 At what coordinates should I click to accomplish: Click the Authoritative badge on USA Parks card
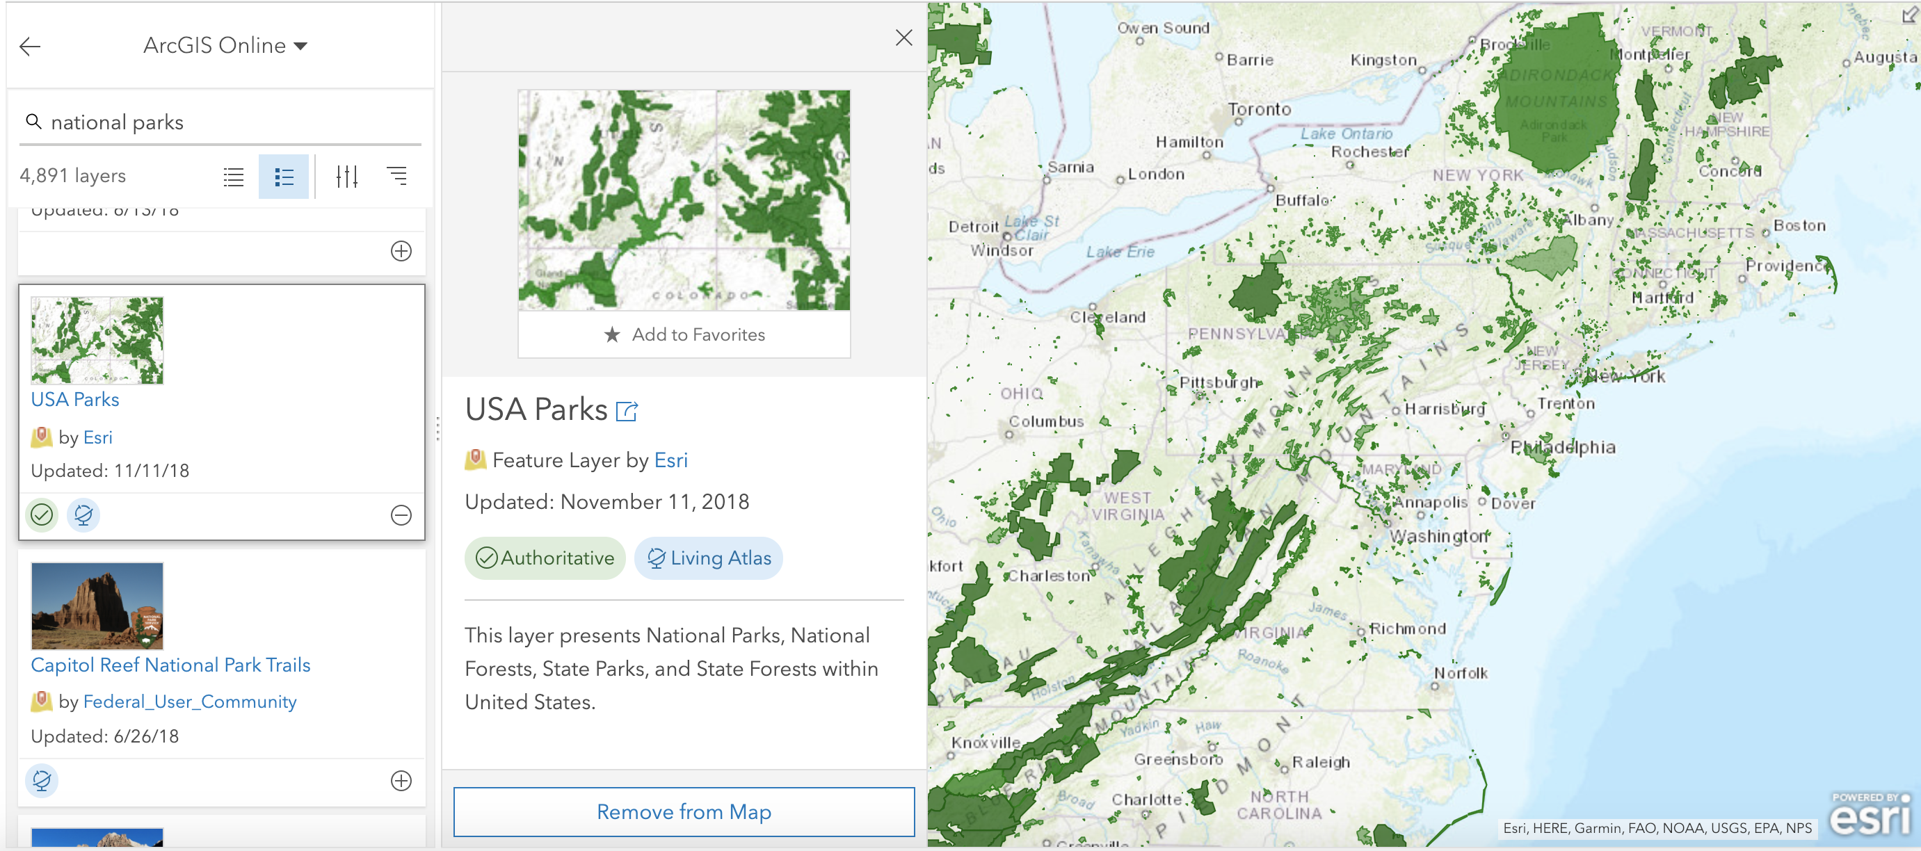(x=42, y=515)
